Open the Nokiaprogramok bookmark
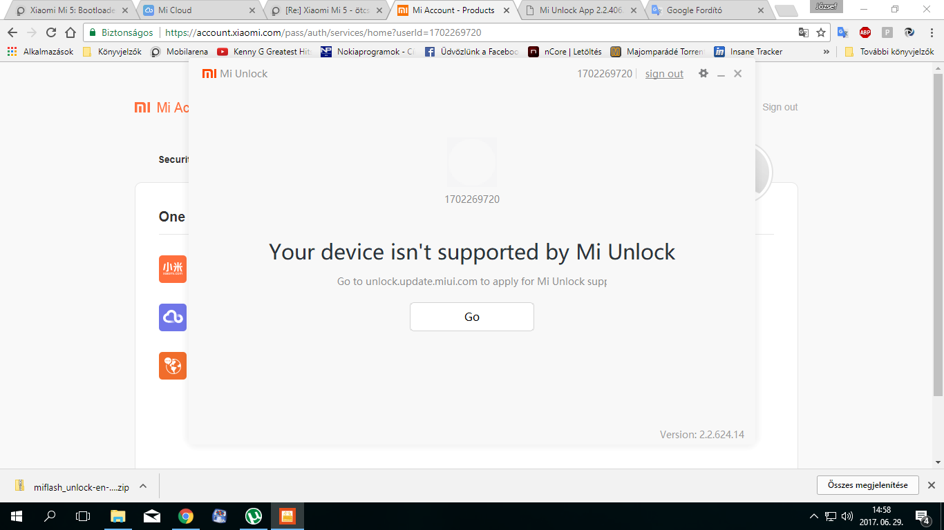 pos(367,52)
